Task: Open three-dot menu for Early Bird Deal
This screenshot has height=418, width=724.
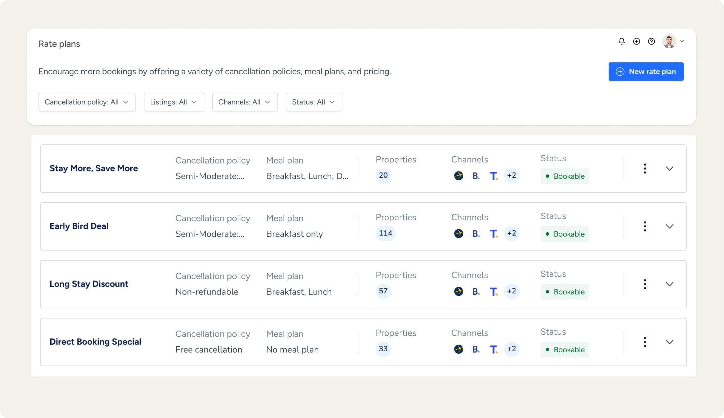Action: coord(645,226)
